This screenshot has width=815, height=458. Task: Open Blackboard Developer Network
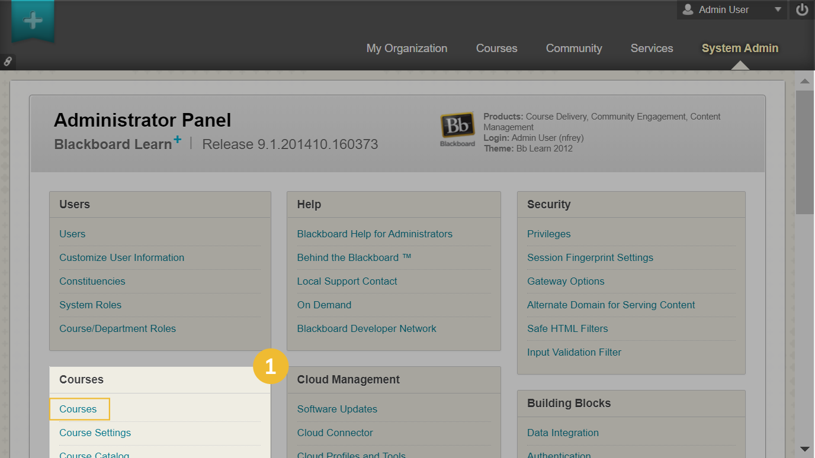coord(367,329)
